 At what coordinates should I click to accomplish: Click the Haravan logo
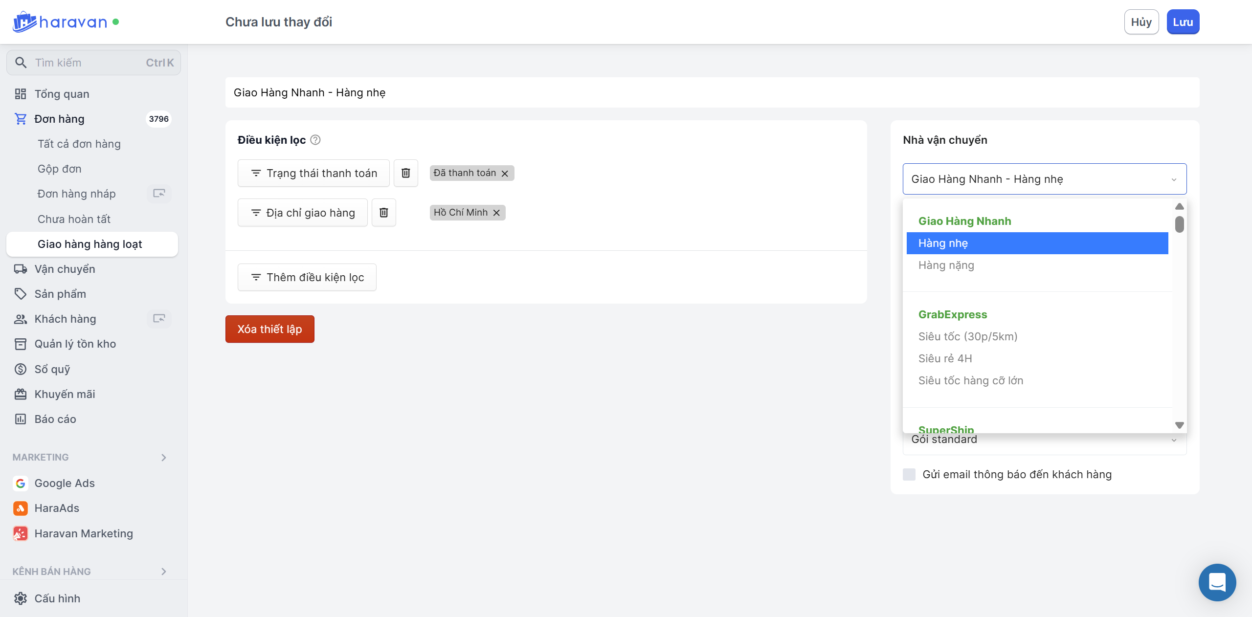(60, 22)
